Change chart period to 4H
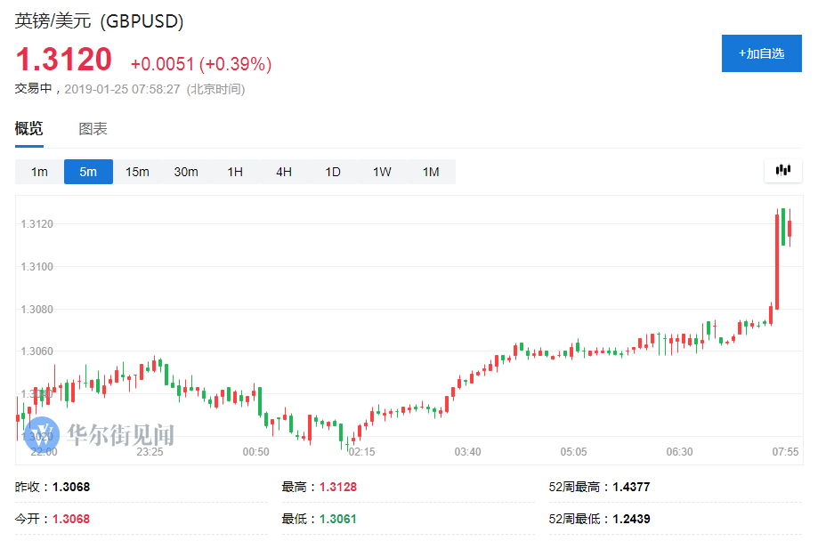The image size is (826, 541). tap(284, 172)
